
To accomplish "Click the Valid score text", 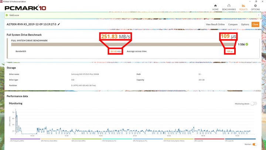I will coord(14,15).
